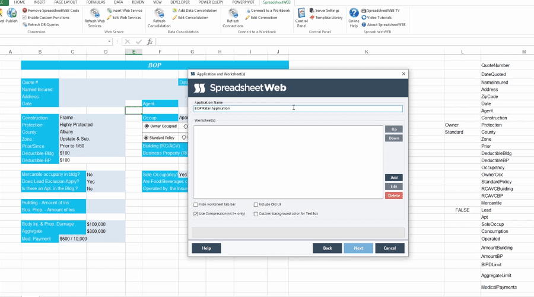Click Refresh DB Queries icon
Screen dimensions: 534x297
(x=24, y=24)
